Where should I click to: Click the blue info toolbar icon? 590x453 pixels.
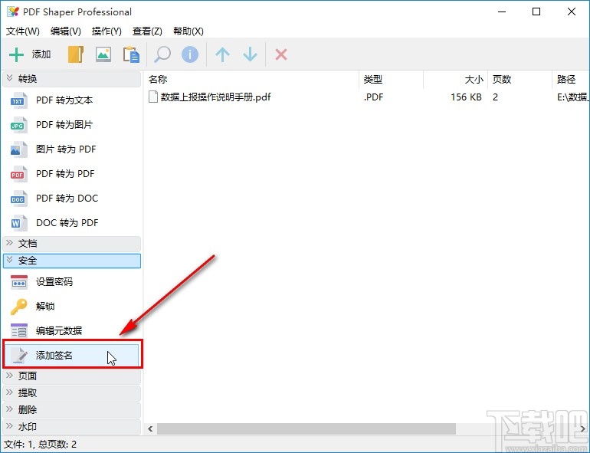(x=190, y=54)
